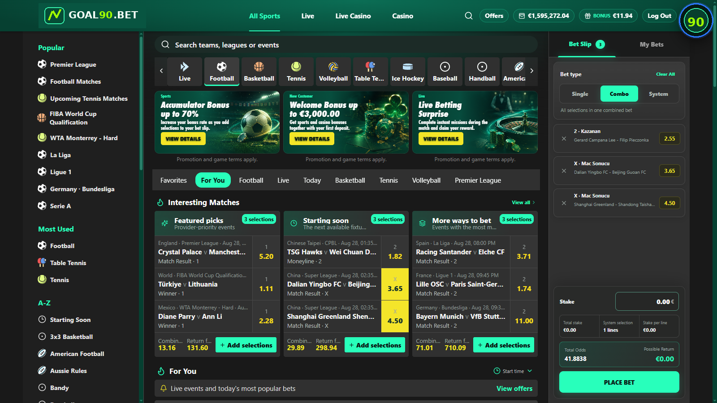Toggle Racing Santander odds 3.71
This screenshot has width=717, height=403.
(x=524, y=252)
